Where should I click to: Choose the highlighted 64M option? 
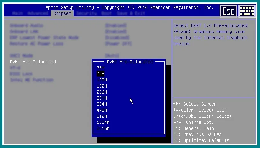(x=100, y=74)
